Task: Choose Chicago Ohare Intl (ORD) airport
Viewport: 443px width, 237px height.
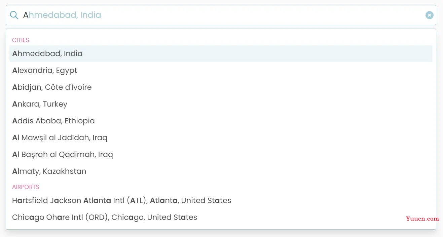Action: coord(221,217)
